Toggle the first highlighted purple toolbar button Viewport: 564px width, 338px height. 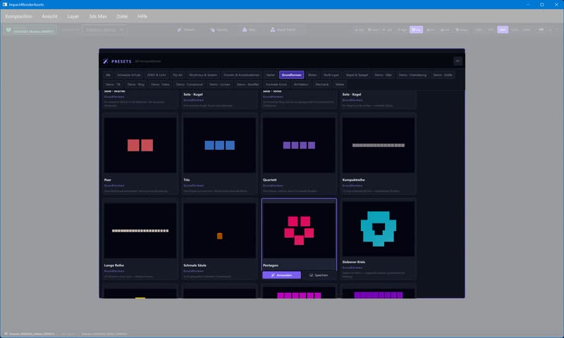tap(416, 30)
